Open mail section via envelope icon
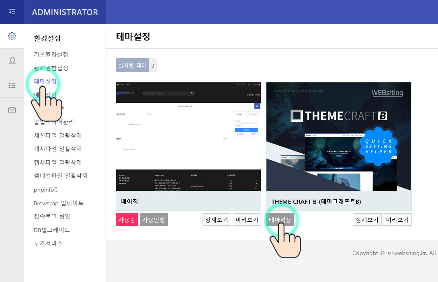The height and width of the screenshot is (282, 438). coord(12,110)
